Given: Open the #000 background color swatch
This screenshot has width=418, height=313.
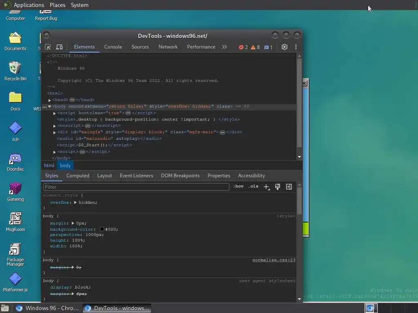Looking at the screenshot, I should 102,229.
